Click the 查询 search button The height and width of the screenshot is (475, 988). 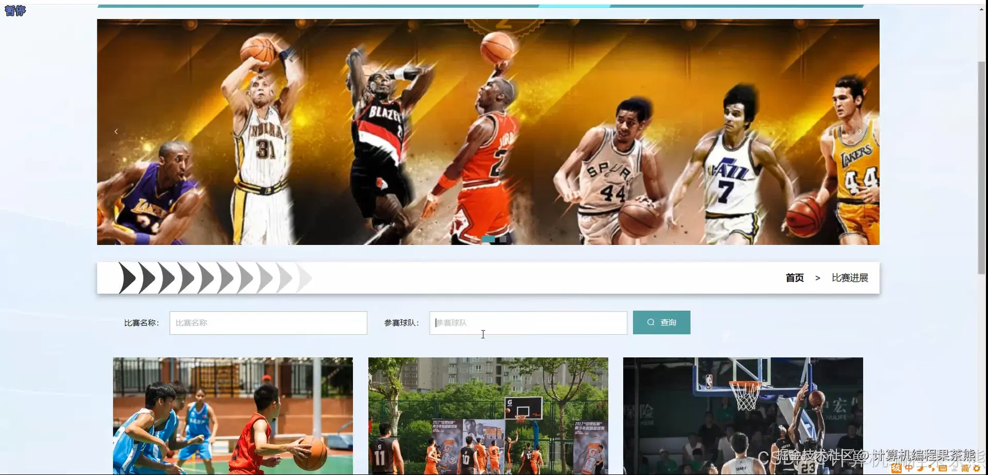(x=661, y=322)
